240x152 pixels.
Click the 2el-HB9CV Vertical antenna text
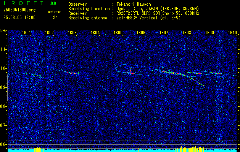pos(148,18)
